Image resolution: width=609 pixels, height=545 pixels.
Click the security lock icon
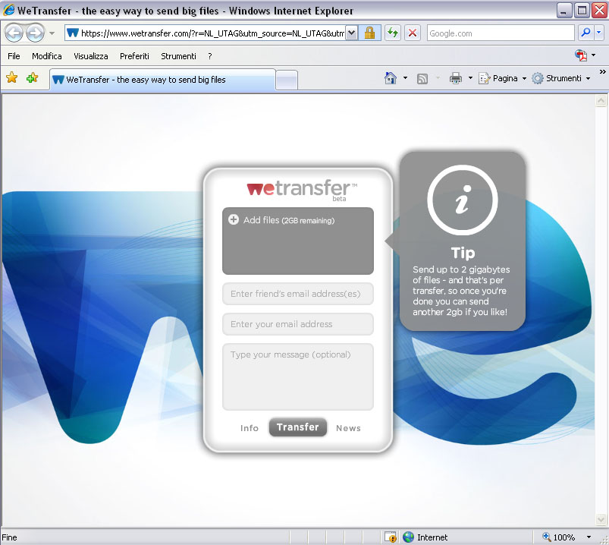[370, 33]
